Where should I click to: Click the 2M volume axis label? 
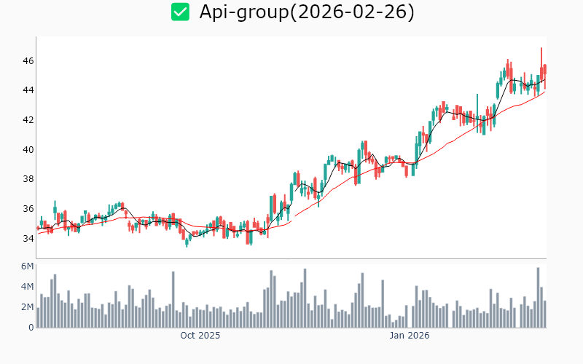tap(27, 307)
